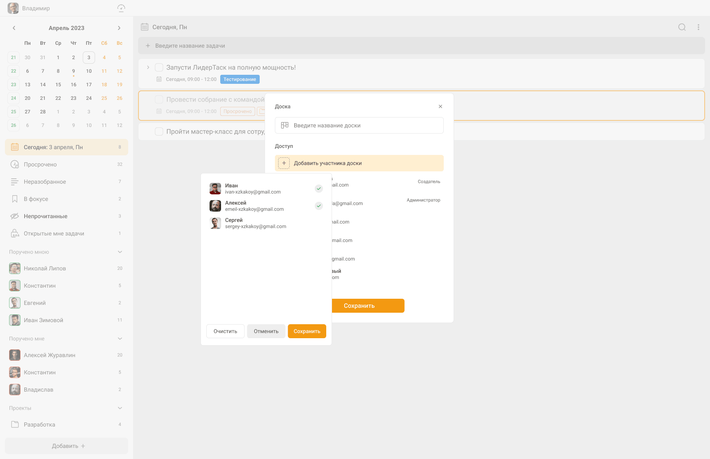Toggle Алексей's selection checkmark
Screen dimensions: 710x459
pyautogui.click(x=319, y=206)
